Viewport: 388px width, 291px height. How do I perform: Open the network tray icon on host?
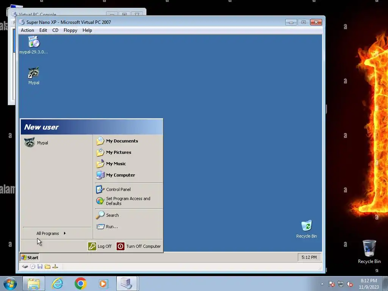coord(341,284)
